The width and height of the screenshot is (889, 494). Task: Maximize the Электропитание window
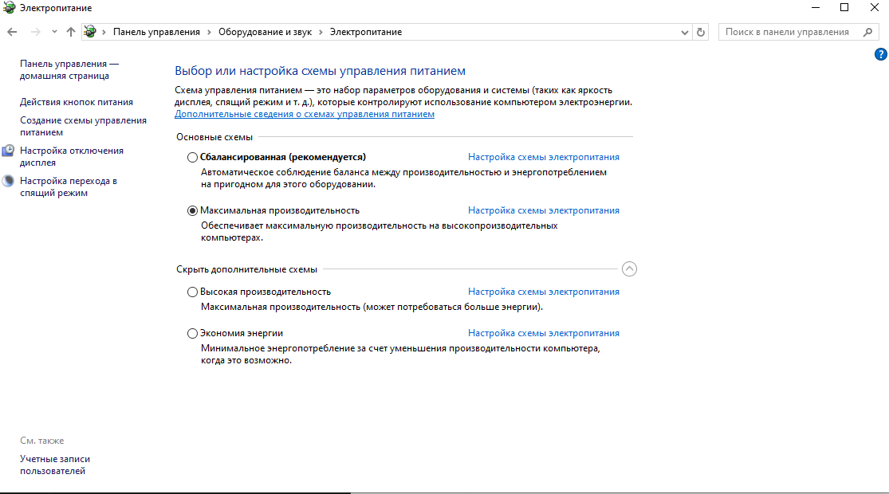[844, 8]
